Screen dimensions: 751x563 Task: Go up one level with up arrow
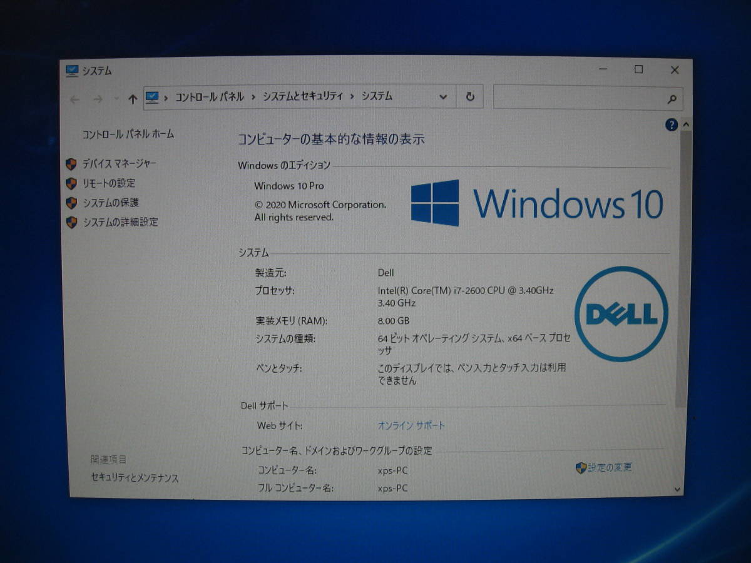click(x=133, y=99)
